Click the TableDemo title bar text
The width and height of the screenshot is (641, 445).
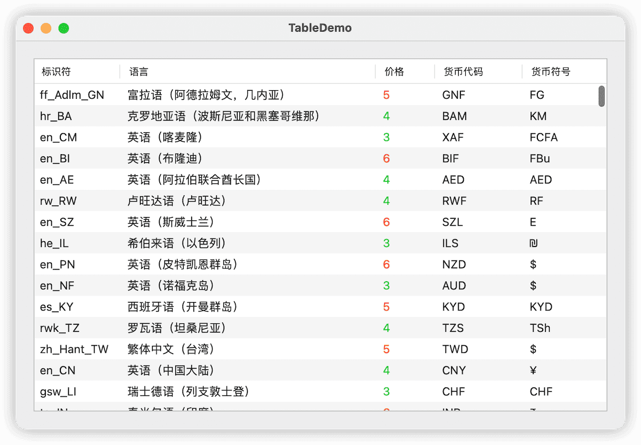[320, 28]
